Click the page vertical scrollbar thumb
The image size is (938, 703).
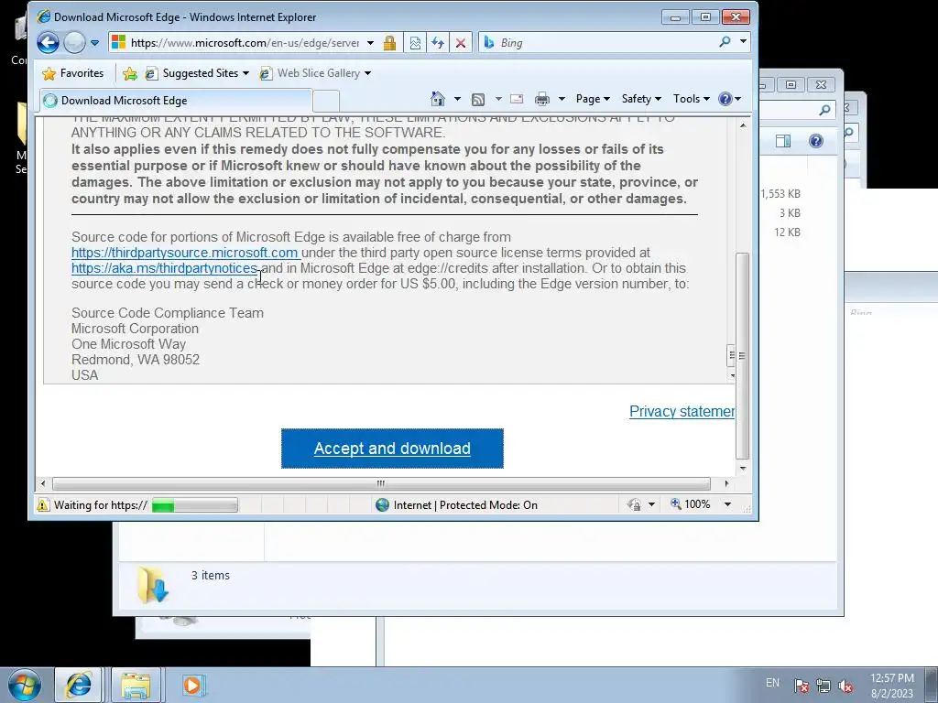tap(742, 356)
